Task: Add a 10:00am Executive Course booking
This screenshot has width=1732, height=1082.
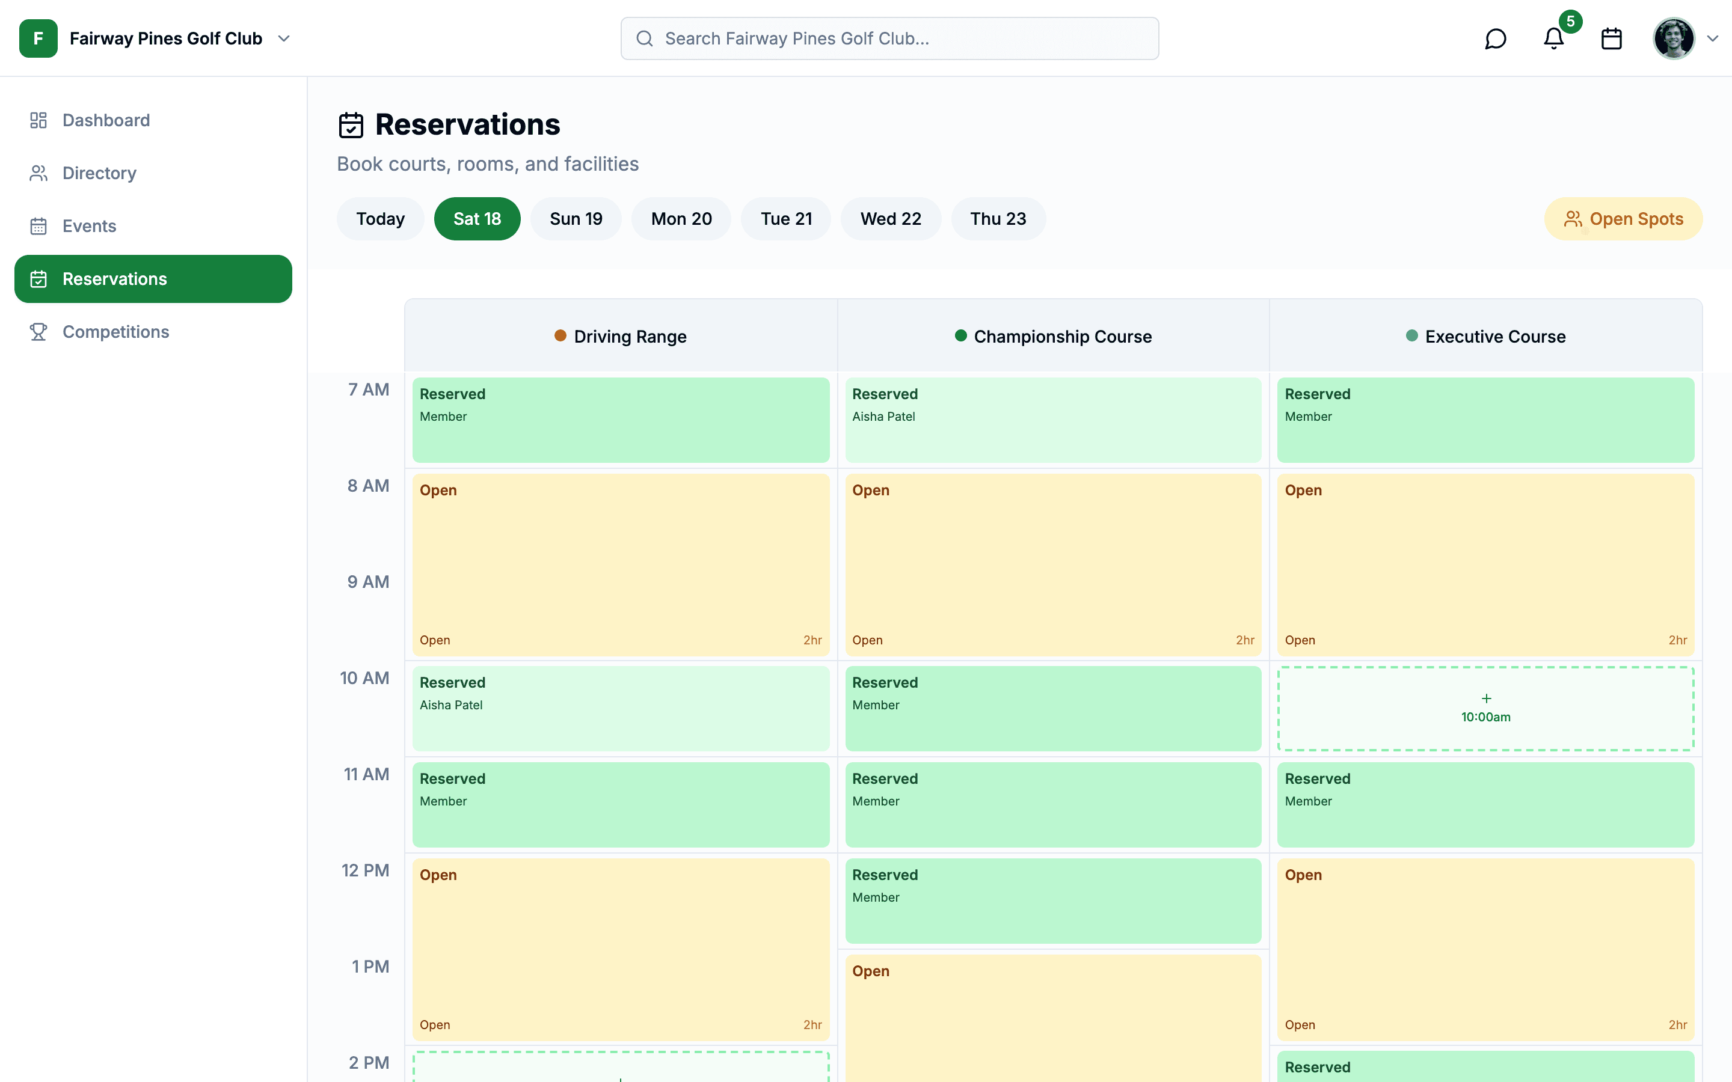Action: point(1486,709)
